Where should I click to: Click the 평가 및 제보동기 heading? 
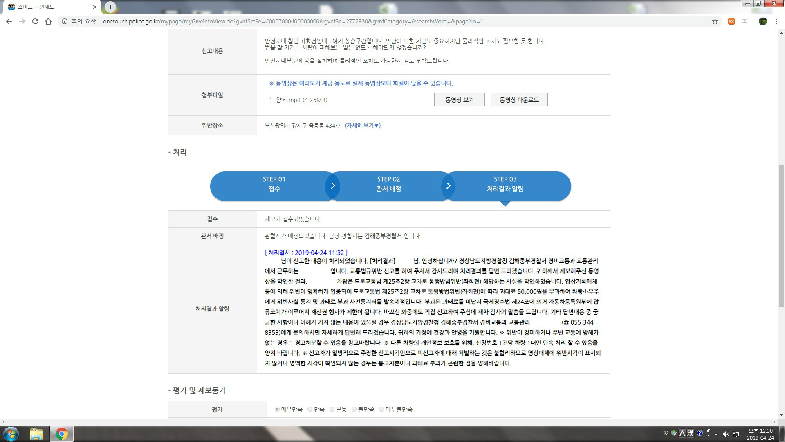[x=197, y=391]
